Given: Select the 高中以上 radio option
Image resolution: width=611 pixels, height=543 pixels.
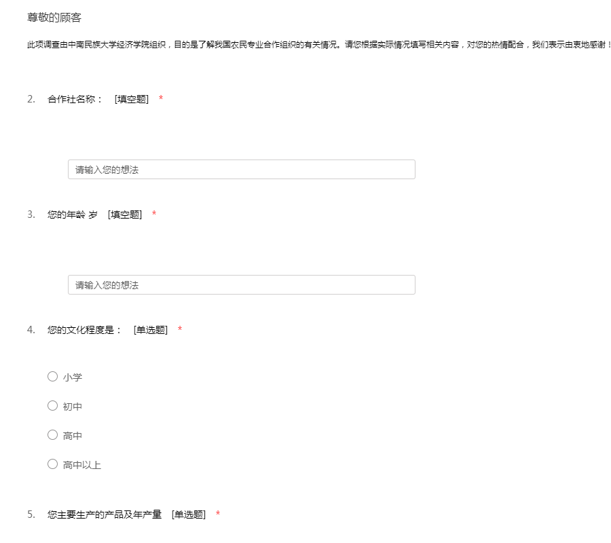Looking at the screenshot, I should 52,464.
